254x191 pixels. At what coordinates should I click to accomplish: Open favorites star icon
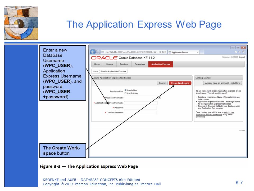(x=240, y=52)
